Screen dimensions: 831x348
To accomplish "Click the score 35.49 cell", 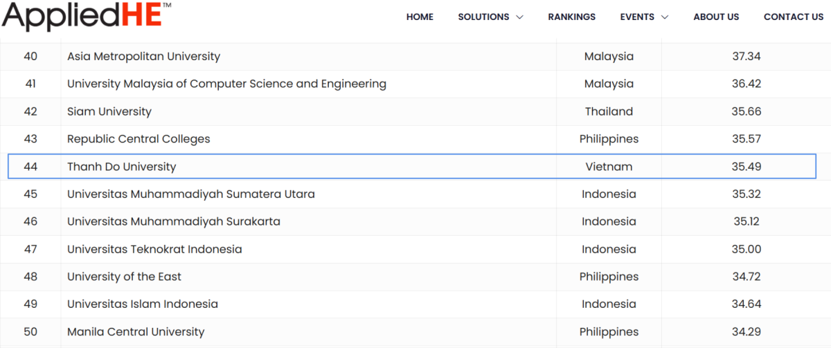I will 746,167.
